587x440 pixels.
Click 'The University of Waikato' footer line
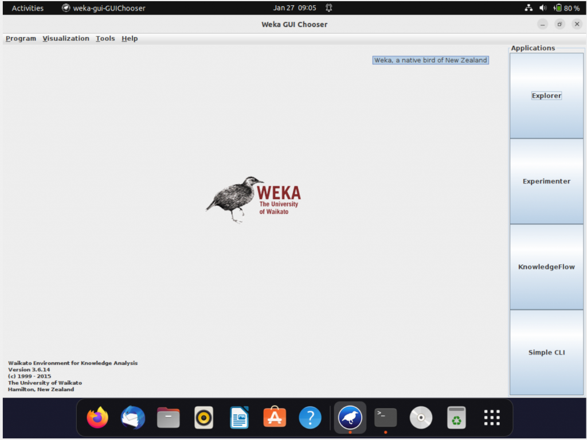point(45,383)
